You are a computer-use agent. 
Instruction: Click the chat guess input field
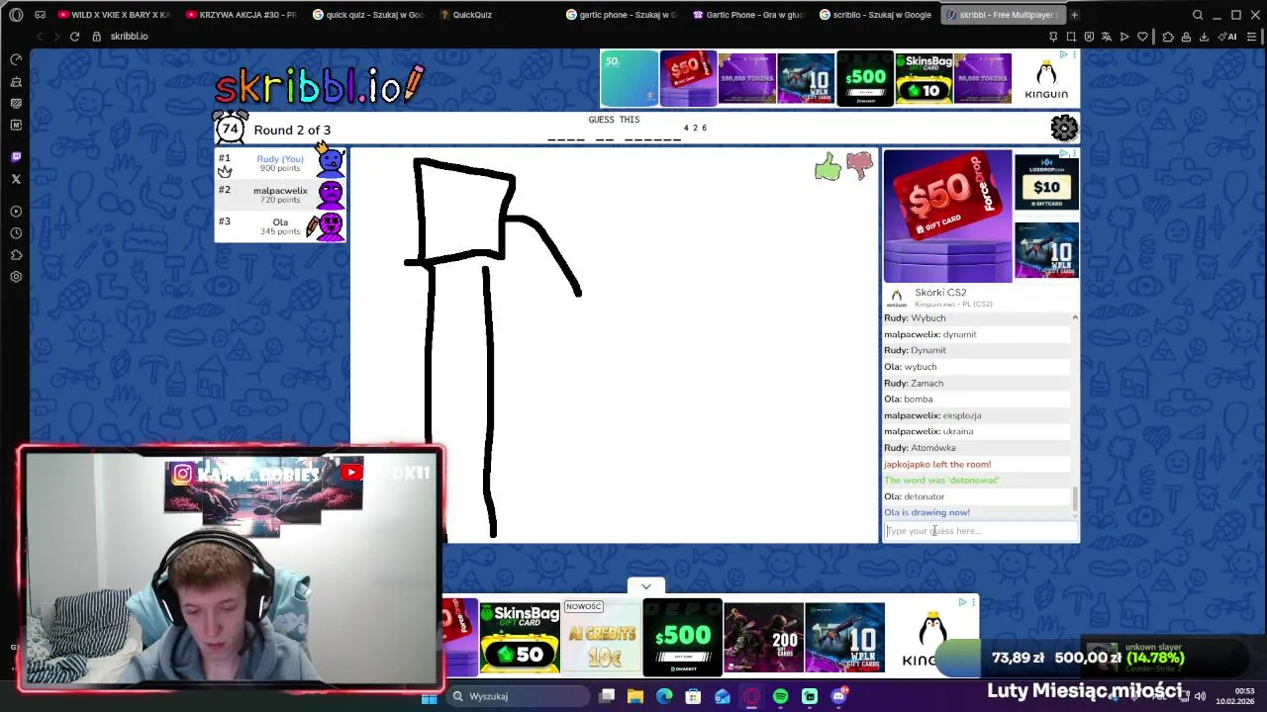coord(980,531)
